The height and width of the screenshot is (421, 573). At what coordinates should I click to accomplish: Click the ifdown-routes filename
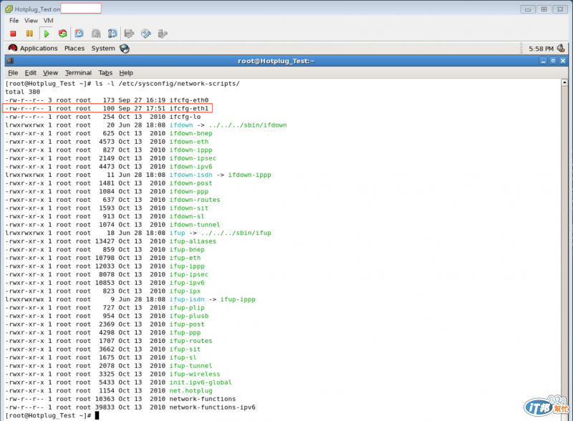tap(195, 200)
